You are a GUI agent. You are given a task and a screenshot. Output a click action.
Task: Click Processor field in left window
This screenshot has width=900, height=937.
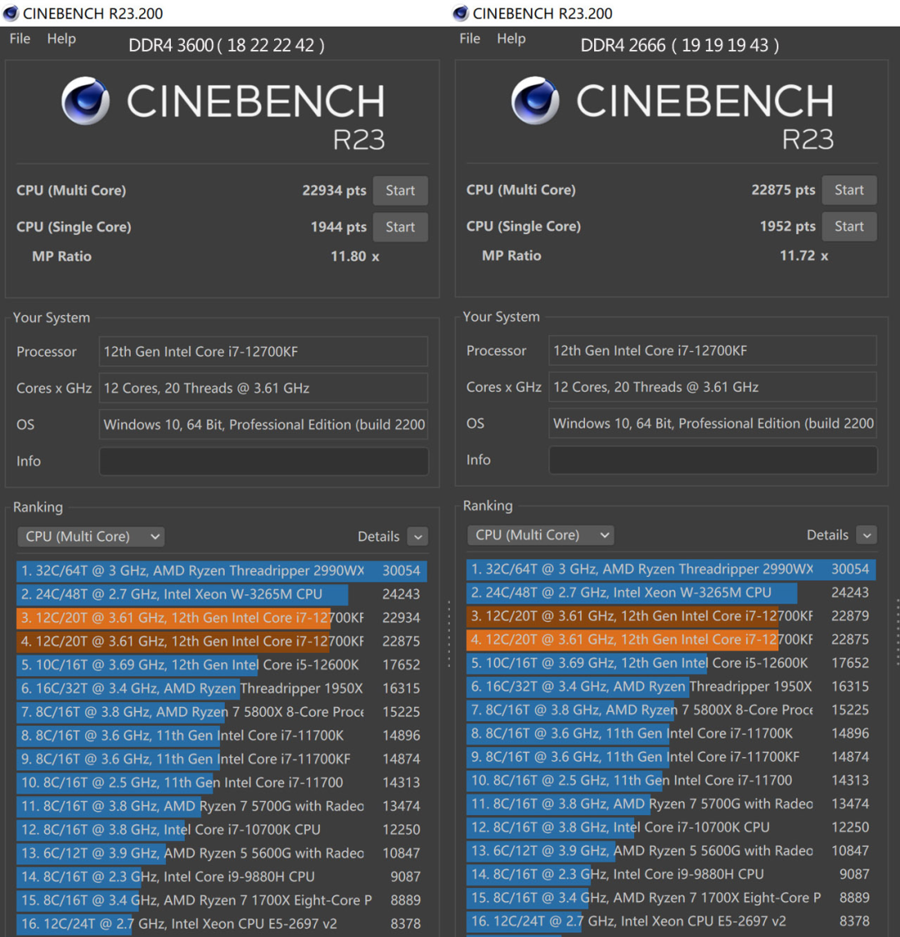(x=263, y=352)
